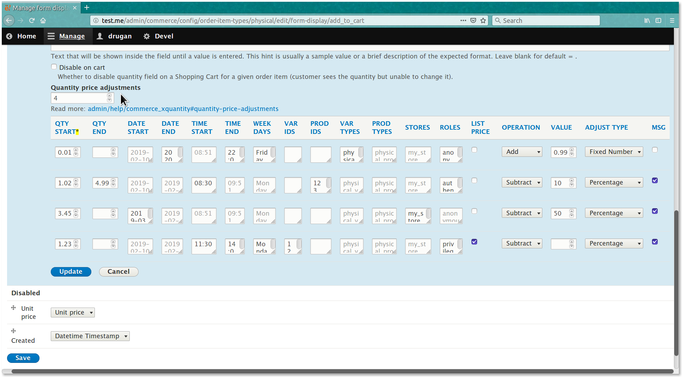The image size is (682, 377).
Task: Click Time start field showing 11:30
Action: (x=204, y=246)
